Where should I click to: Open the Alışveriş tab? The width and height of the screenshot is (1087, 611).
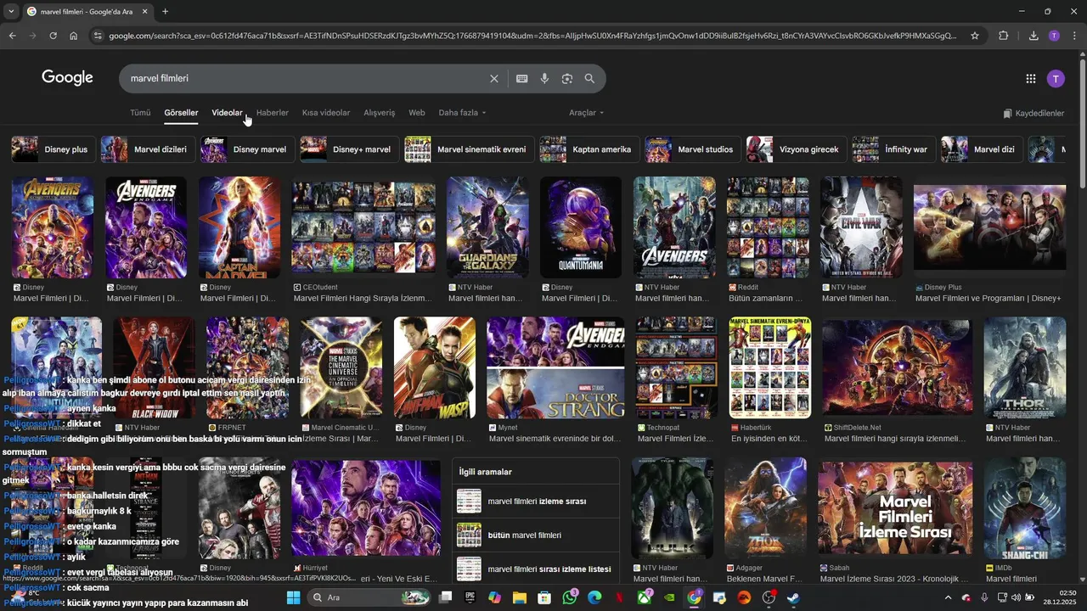click(x=380, y=113)
